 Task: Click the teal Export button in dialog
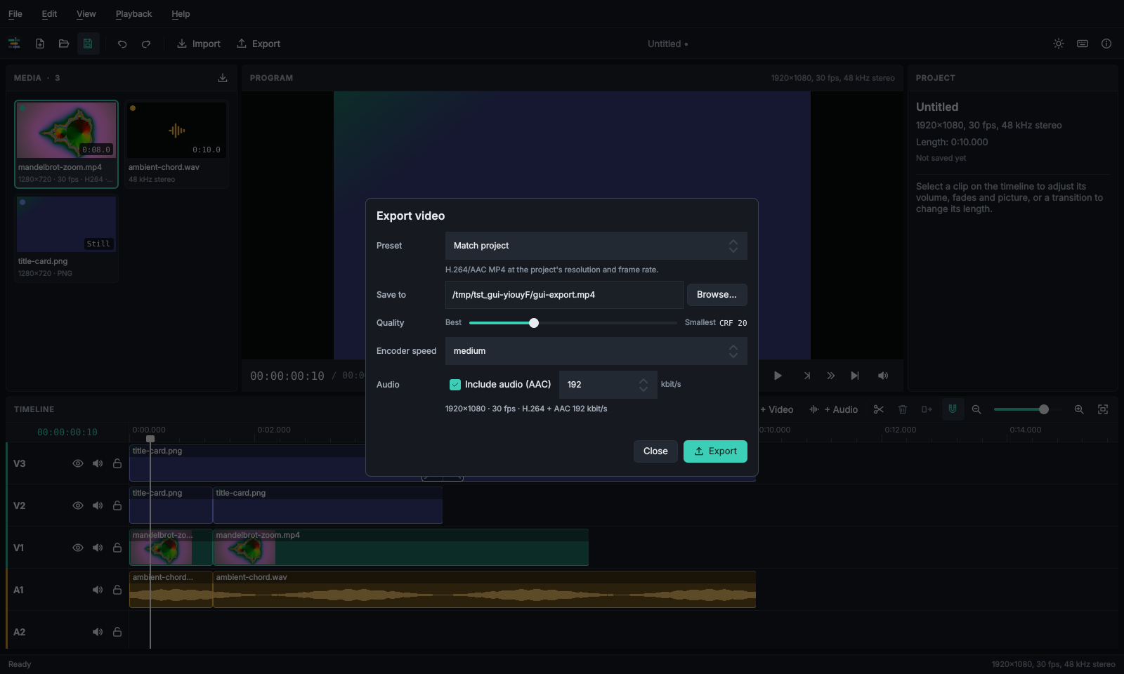(715, 451)
